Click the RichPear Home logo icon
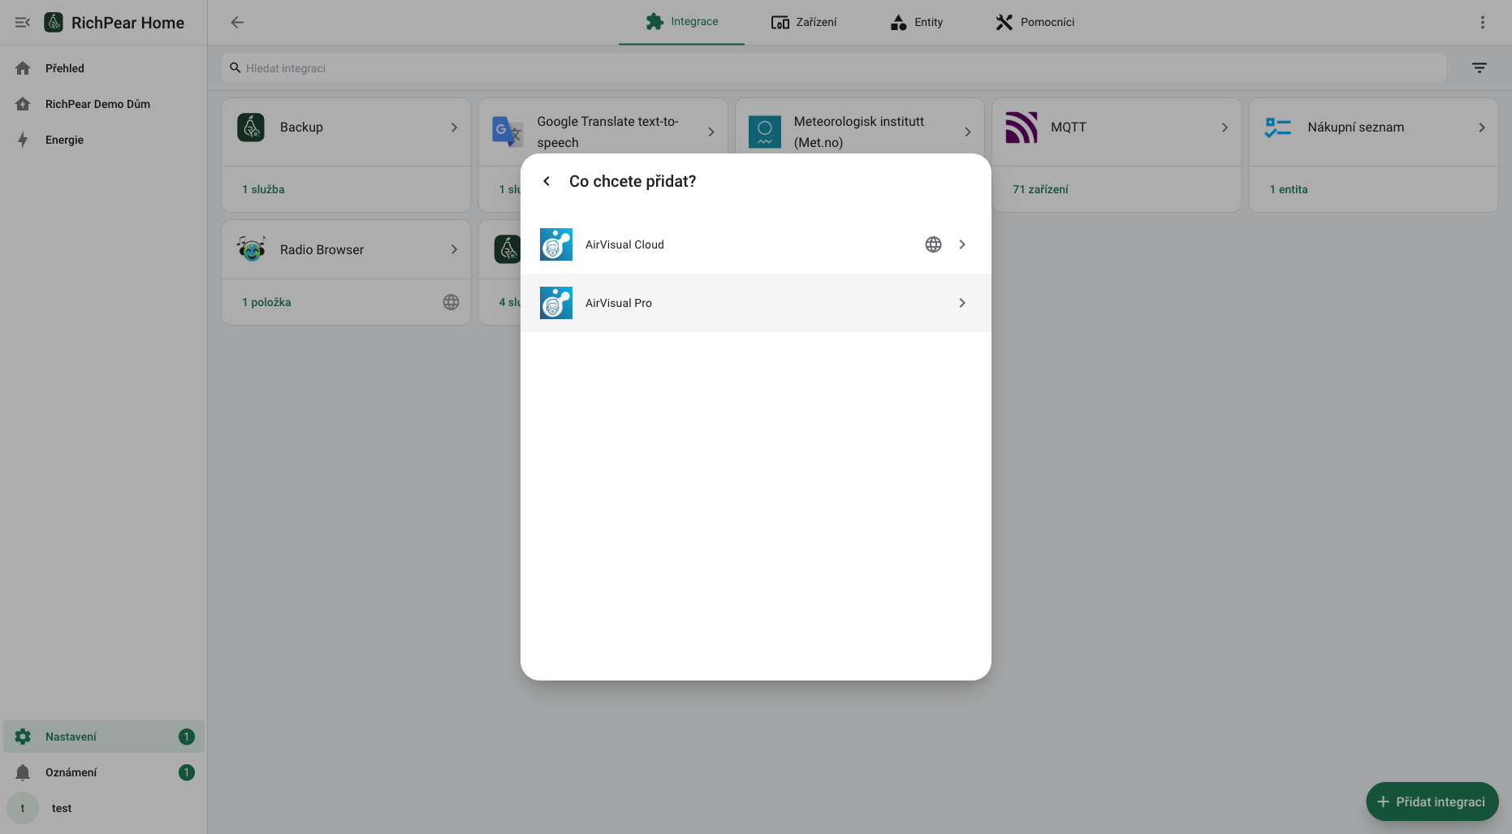 coord(54,22)
